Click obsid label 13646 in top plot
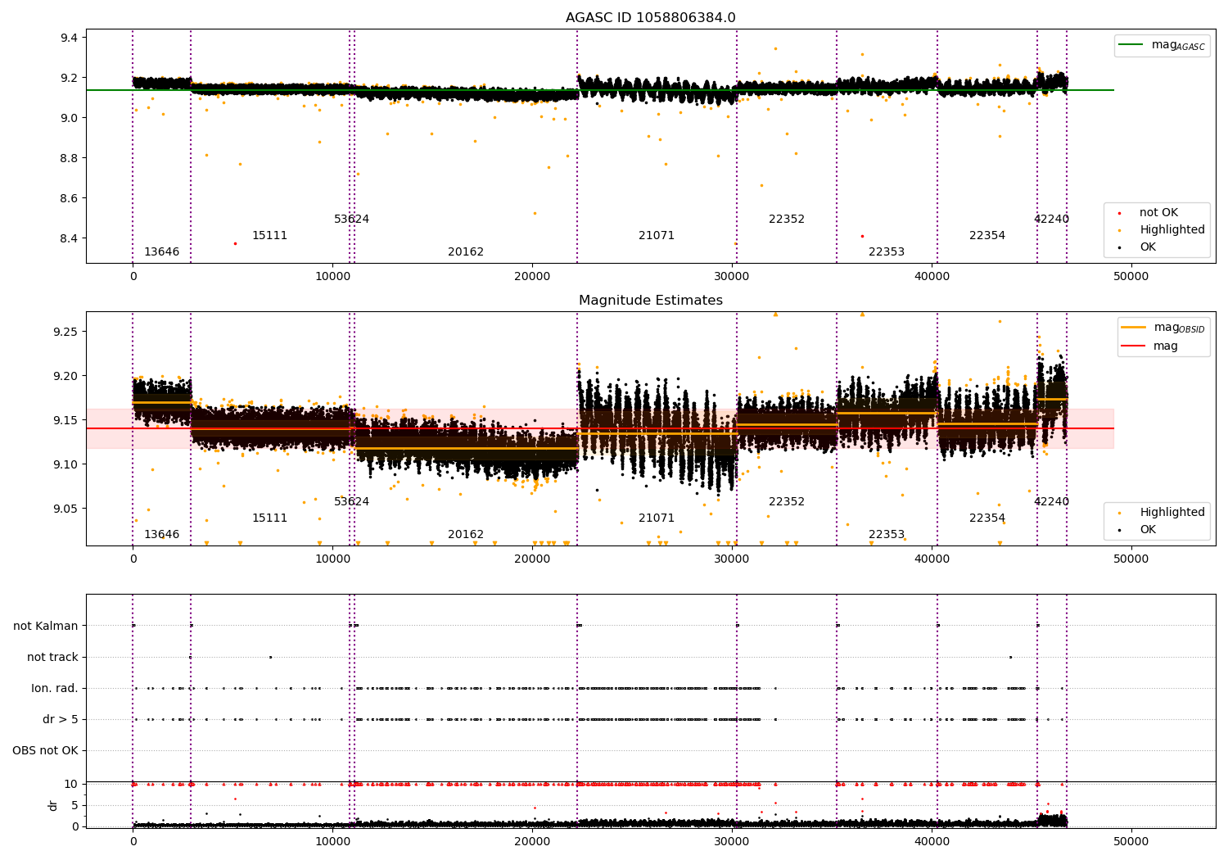The height and width of the screenshot is (860, 1228). click(x=161, y=251)
